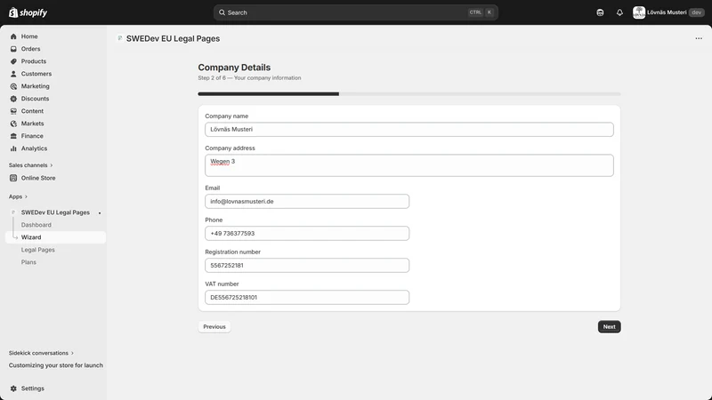Open the Dashboard submenu item
712x400 pixels.
(x=36, y=225)
